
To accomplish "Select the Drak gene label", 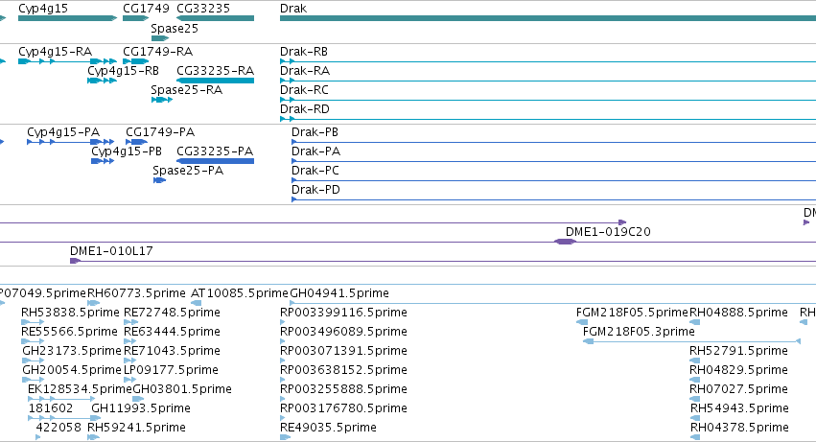I will tap(293, 9).
